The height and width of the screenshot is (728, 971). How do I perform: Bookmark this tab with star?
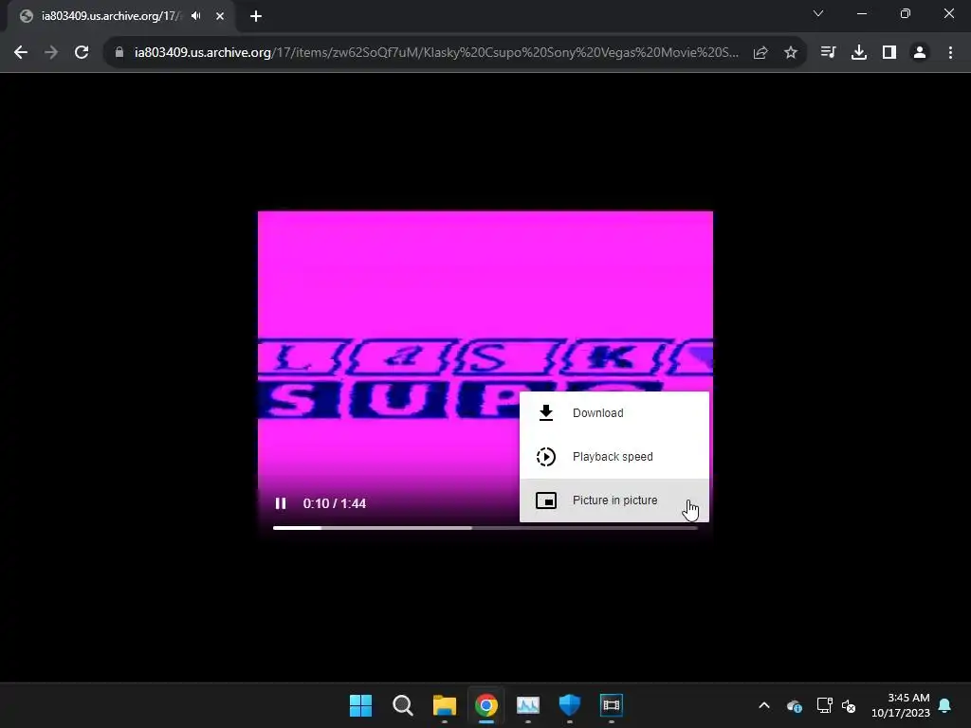point(791,53)
